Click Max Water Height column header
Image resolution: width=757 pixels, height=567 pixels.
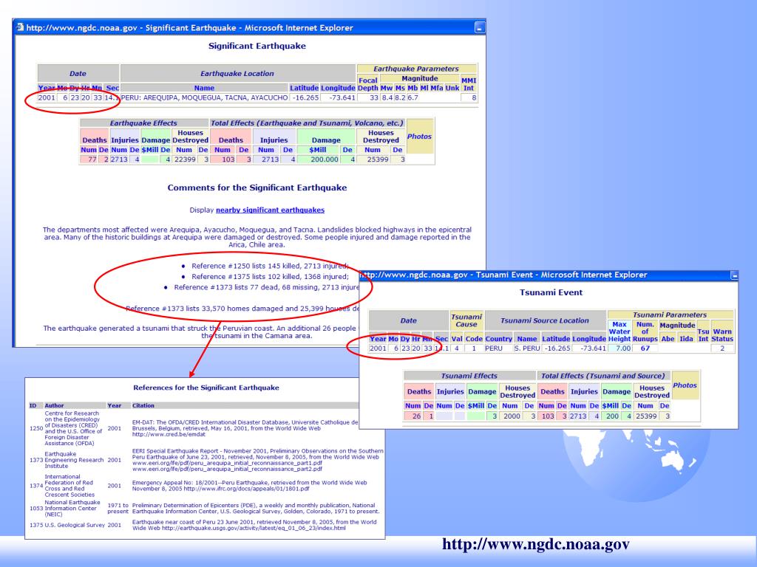[619, 331]
